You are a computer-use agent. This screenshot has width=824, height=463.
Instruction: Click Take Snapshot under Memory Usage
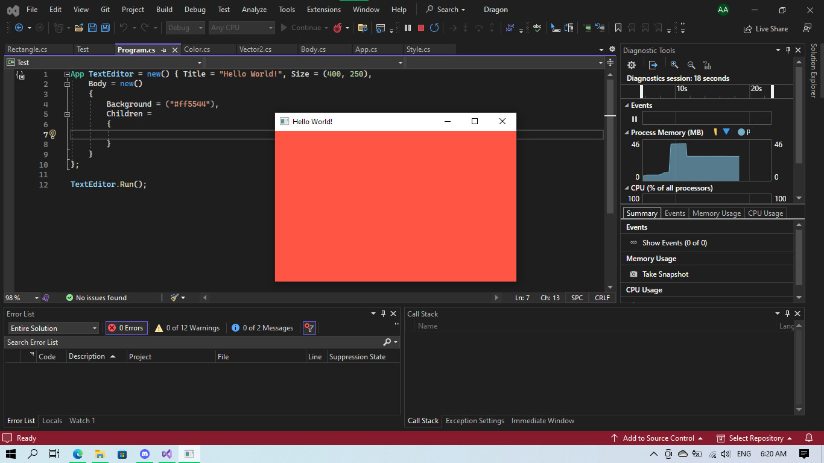(665, 274)
